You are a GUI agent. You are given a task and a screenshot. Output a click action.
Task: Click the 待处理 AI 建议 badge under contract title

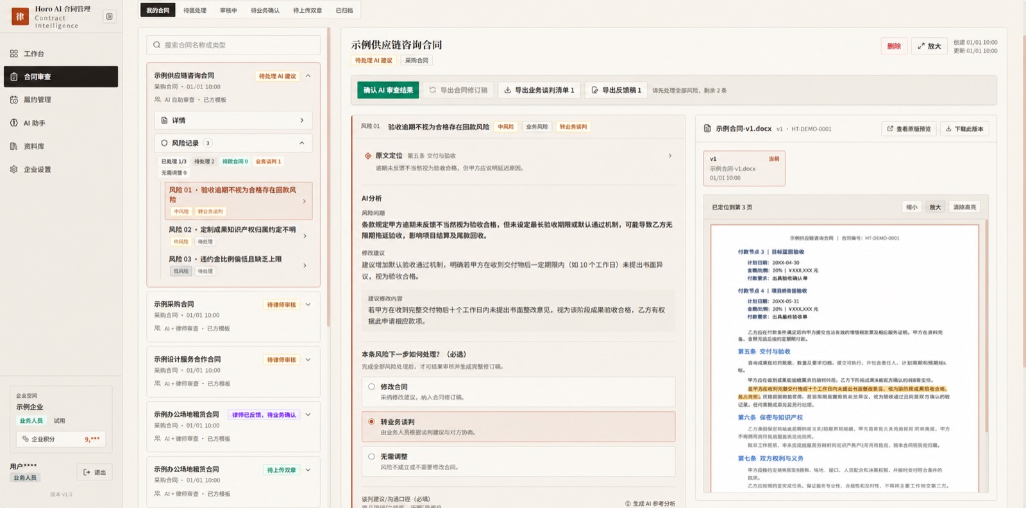coord(374,60)
